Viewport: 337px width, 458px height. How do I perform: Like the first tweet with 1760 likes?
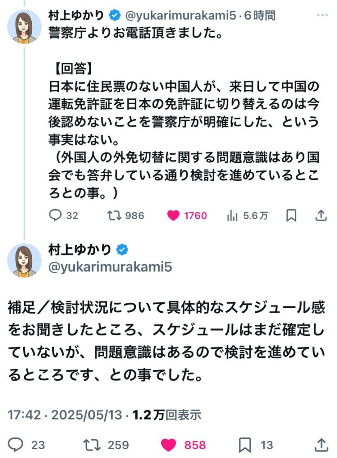[173, 216]
